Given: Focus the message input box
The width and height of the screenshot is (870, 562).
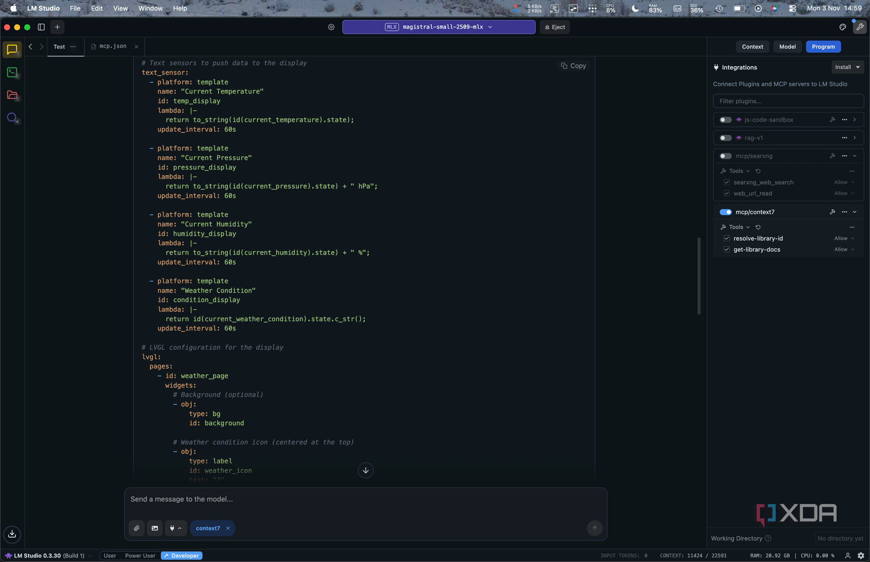Looking at the screenshot, I should (365, 499).
